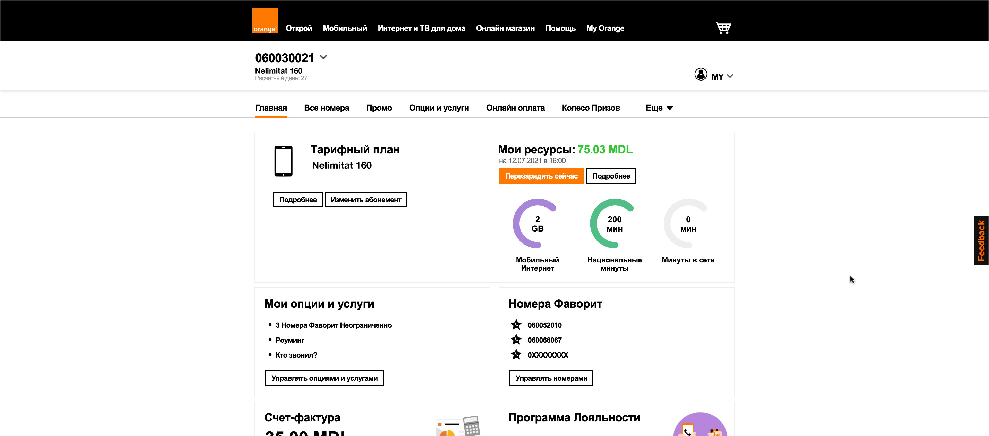Click the user profile avatar icon
Viewport: 989px width, 436px height.
[x=701, y=74]
